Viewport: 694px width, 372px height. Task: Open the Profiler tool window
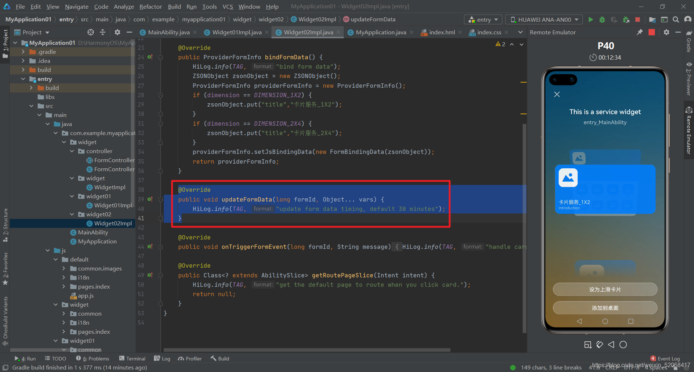tap(190, 359)
